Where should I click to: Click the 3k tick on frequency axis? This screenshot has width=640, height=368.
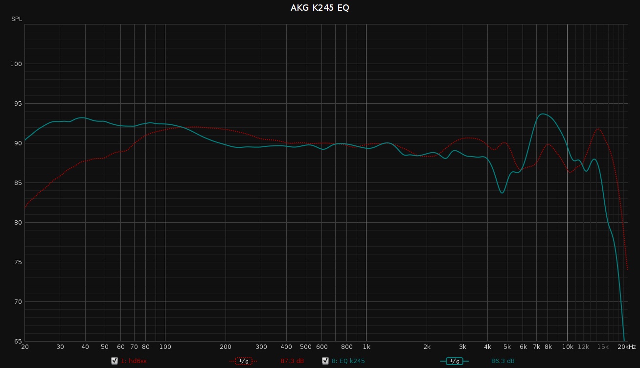[462, 347]
